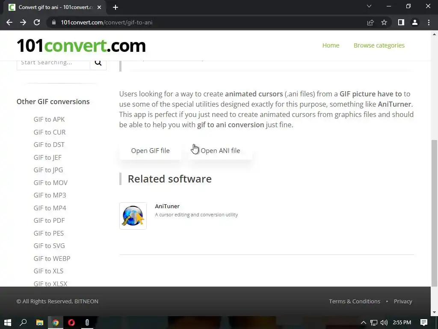This screenshot has width=438, height=329.
Task: Open the notification center icon
Action: [x=424, y=323]
